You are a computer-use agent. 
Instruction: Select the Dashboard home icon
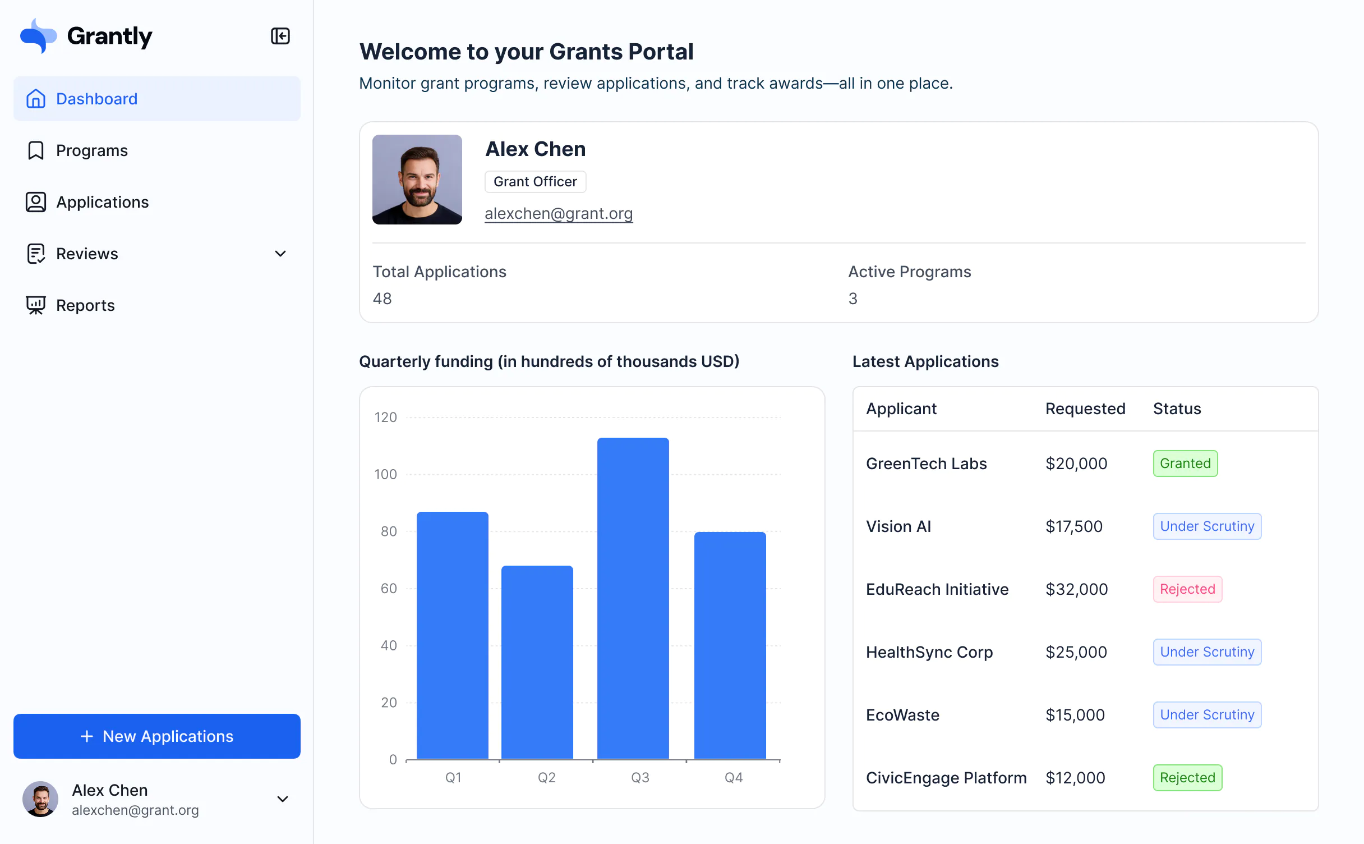click(35, 98)
